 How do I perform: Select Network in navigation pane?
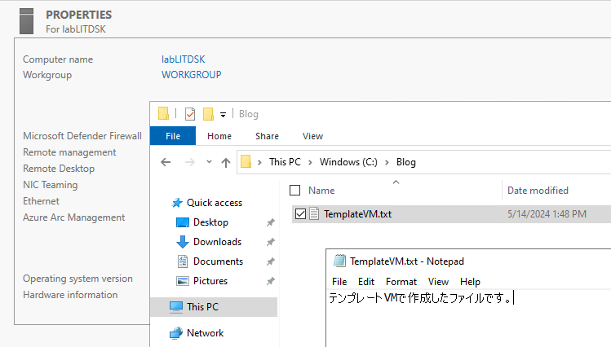pos(206,333)
